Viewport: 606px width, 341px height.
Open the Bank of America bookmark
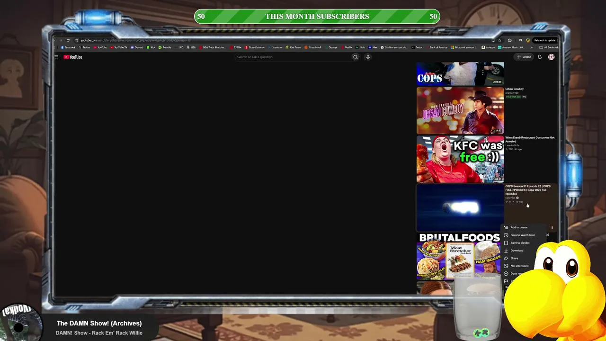[437, 47]
